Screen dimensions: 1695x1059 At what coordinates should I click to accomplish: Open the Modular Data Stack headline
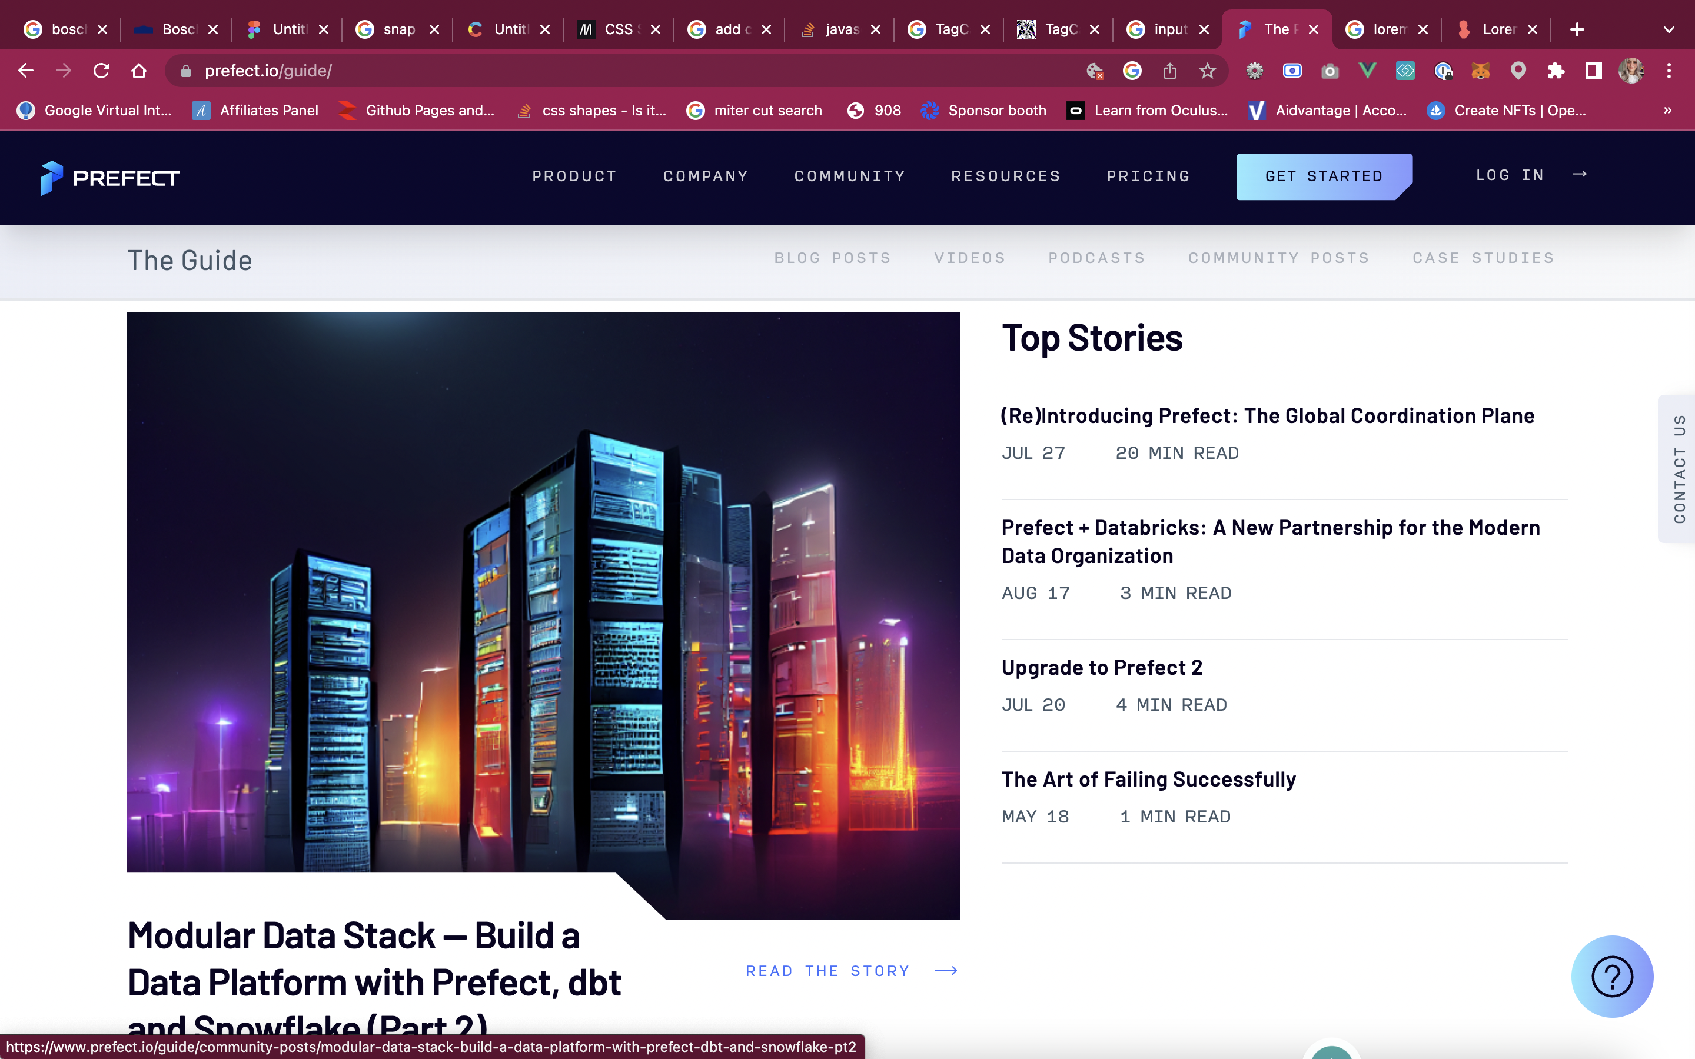(374, 981)
